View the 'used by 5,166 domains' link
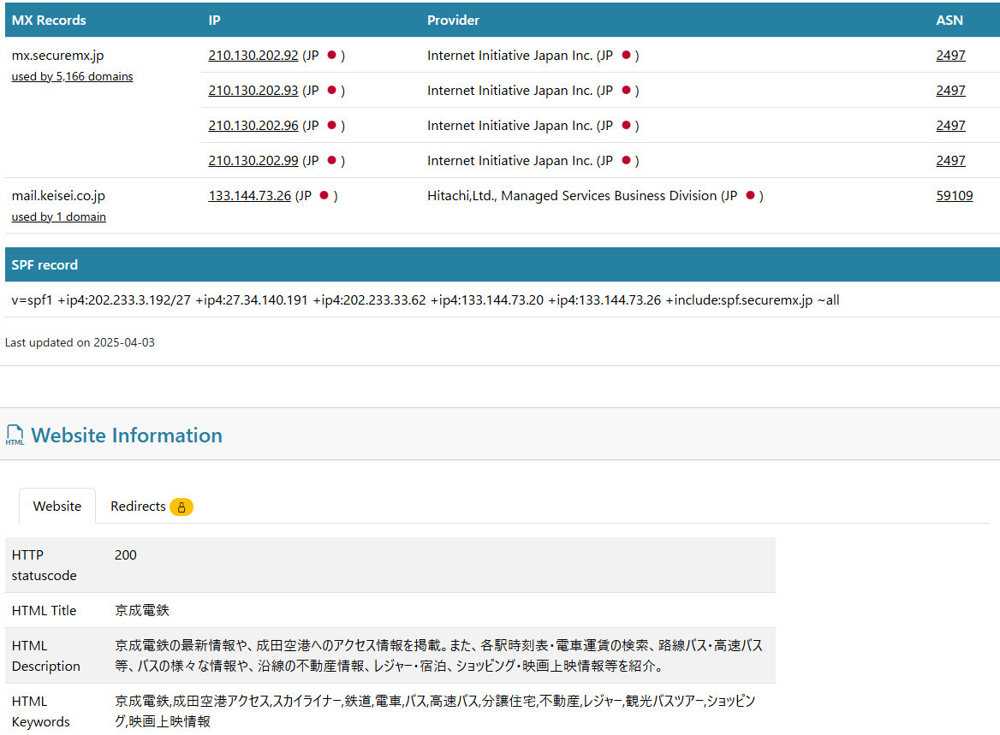Screen dimensions: 1000x735 pos(72,77)
